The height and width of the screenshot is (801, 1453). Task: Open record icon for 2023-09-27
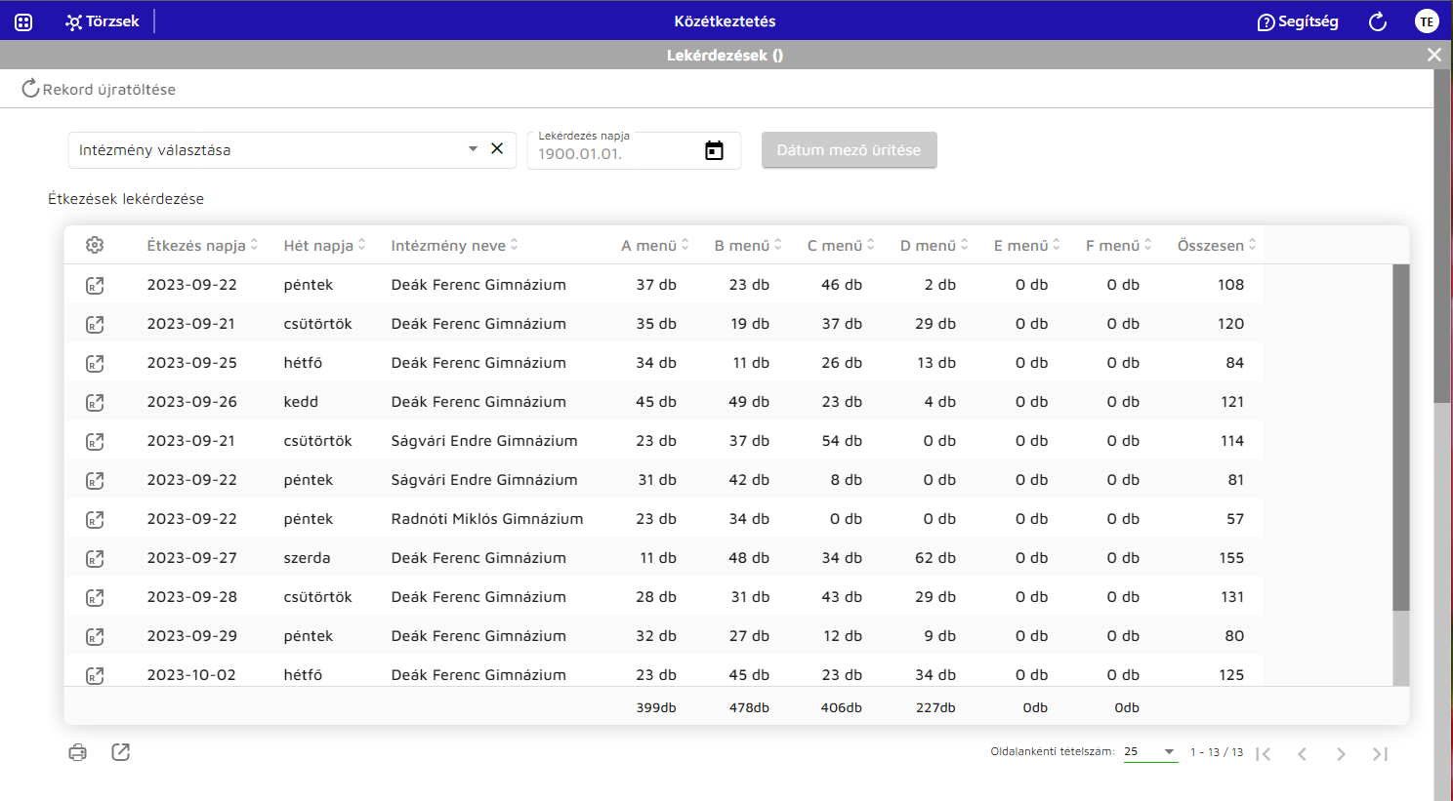click(x=95, y=558)
